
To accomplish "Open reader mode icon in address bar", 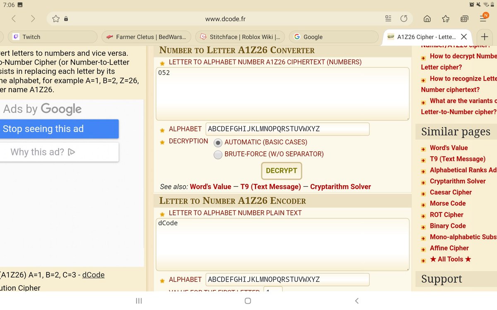I will point(388,19).
